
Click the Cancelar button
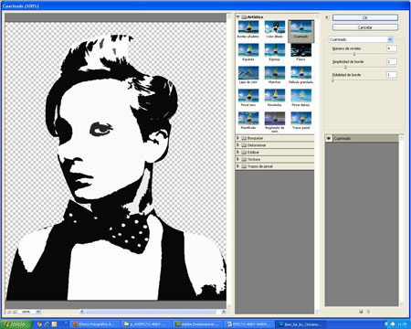[365, 27]
